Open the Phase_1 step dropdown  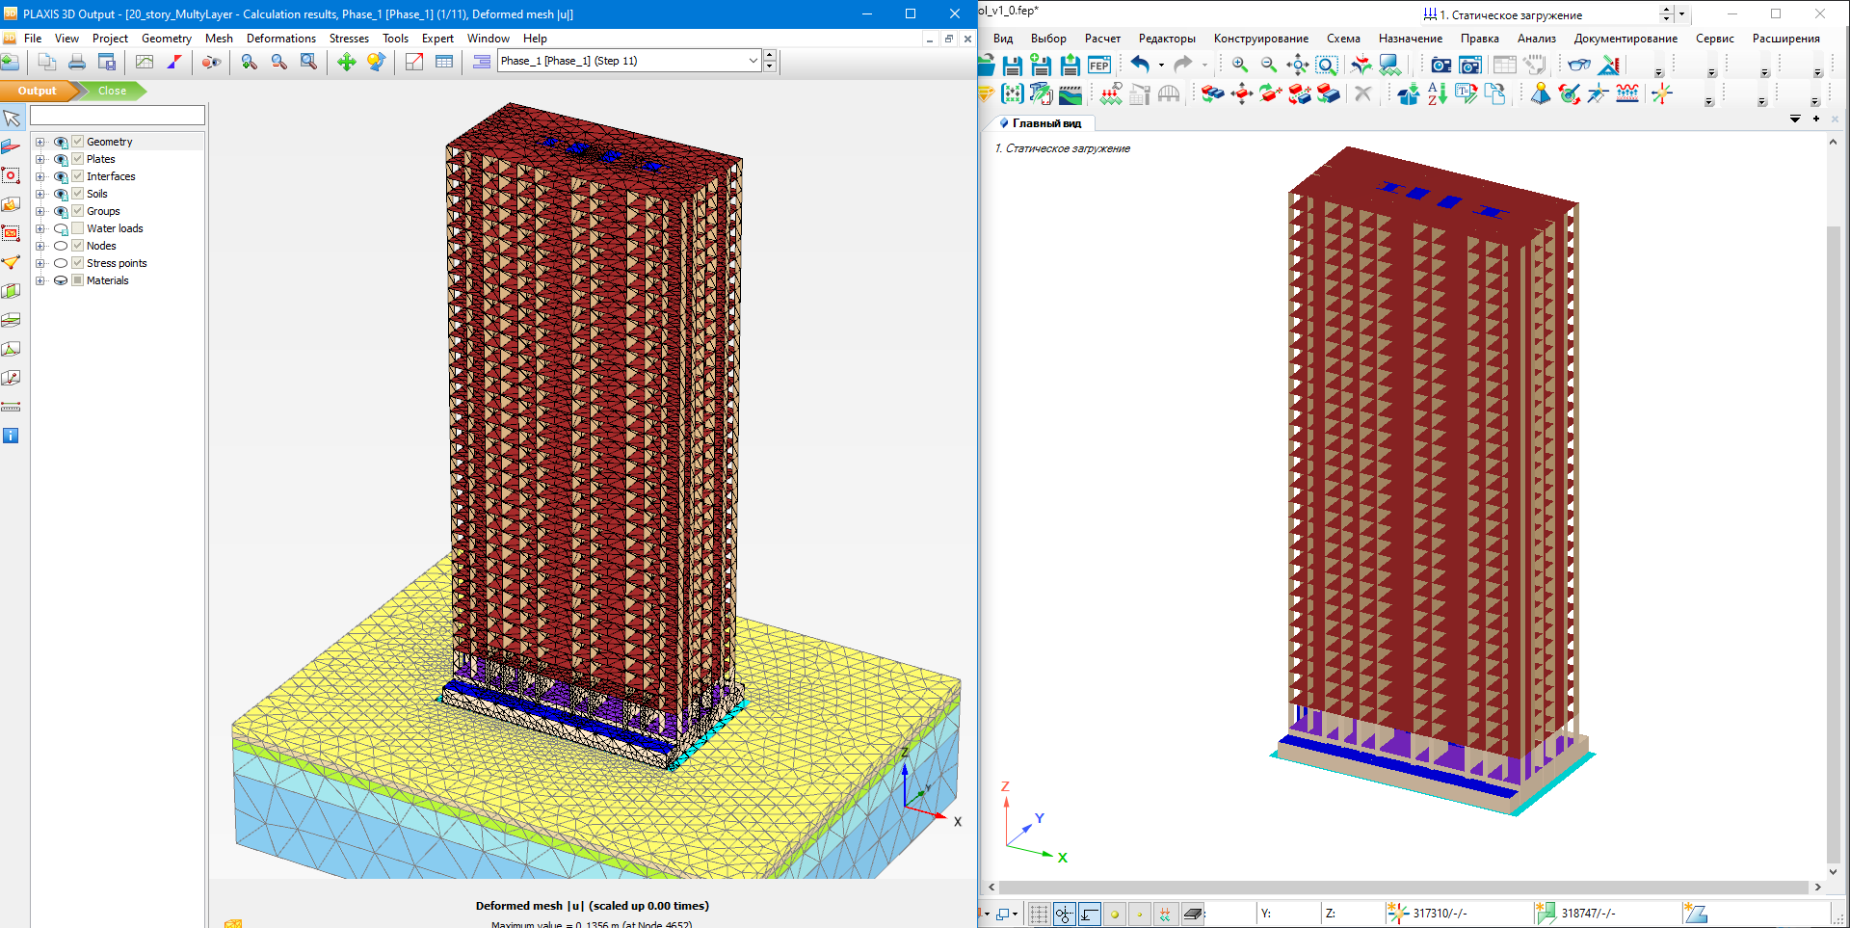point(753,61)
